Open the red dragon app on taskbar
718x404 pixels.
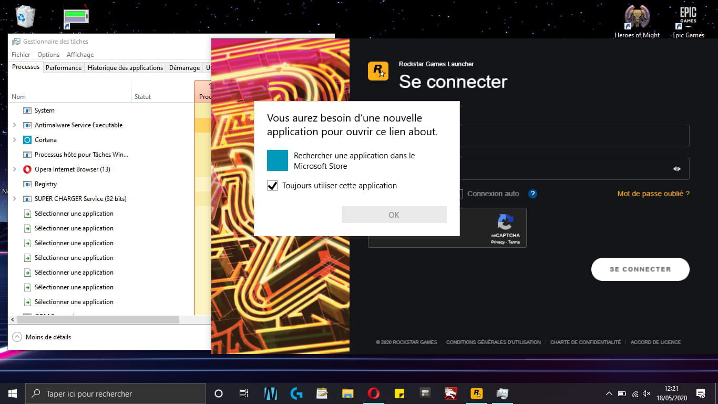pos(451,393)
